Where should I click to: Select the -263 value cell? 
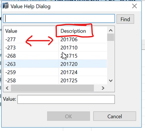pyautogui.click(x=31, y=64)
